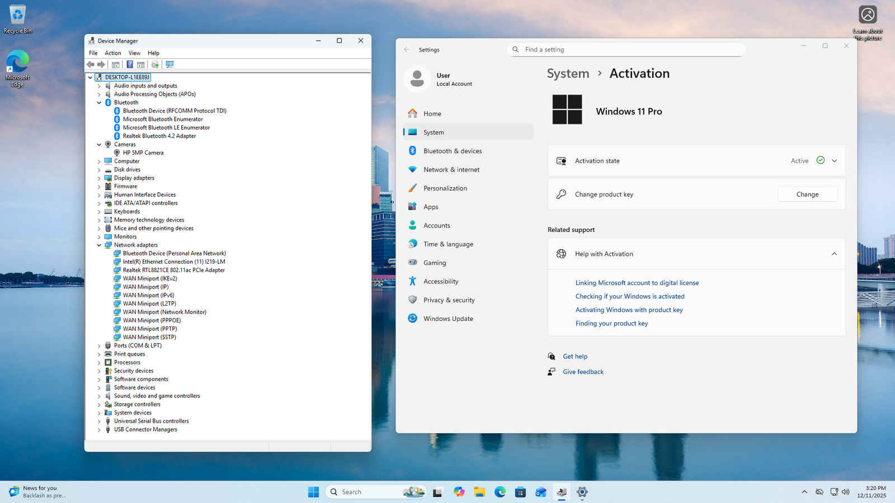This screenshot has width=895, height=503.
Task: Open the Finding your product key link
Action: (x=611, y=324)
